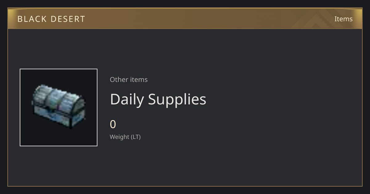Open the Items section in header

point(343,19)
